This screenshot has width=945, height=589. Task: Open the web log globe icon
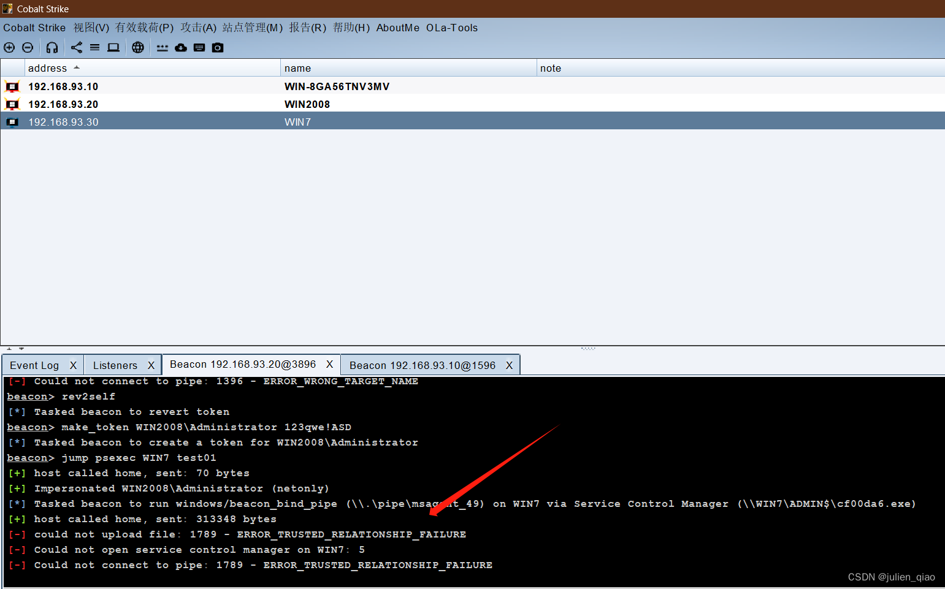[138, 47]
